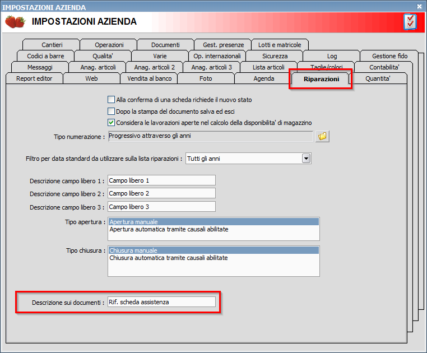Open the Vendita al banco tab
The image size is (427, 353).
point(149,78)
